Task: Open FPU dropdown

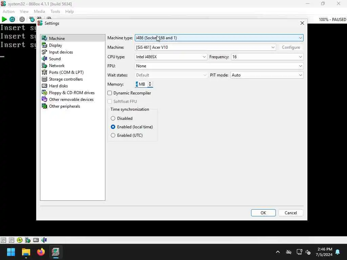Action: click(219, 66)
